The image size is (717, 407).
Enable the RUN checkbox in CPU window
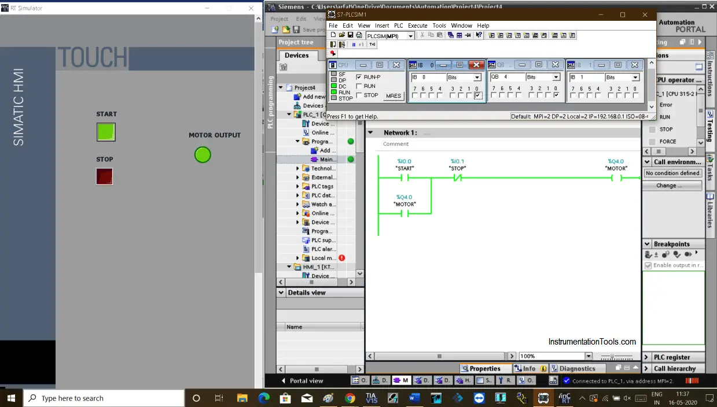pyautogui.click(x=359, y=86)
